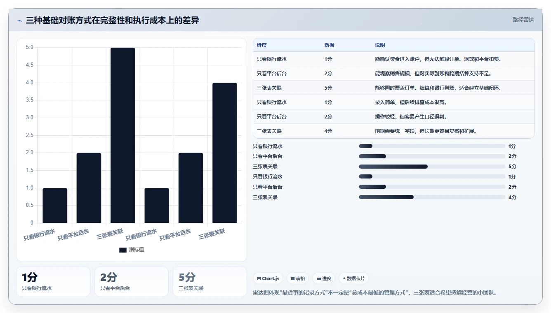Viewport: 551px width, 313px height.
Task: Click the chart bar reaching 4.0
Action: click(225, 153)
